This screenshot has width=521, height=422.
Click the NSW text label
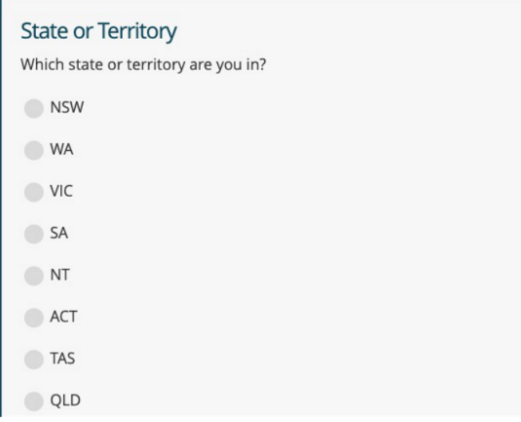[66, 108]
